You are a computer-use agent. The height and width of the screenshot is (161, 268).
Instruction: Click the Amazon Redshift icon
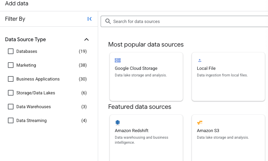[118, 123]
